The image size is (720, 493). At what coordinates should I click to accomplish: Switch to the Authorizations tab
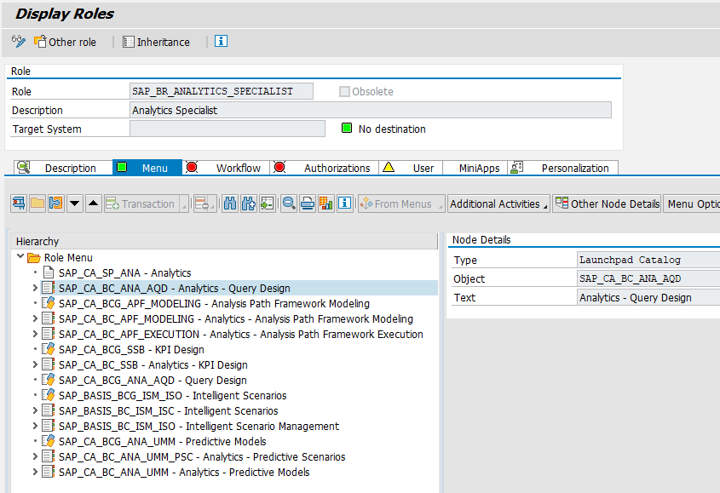coord(337,167)
